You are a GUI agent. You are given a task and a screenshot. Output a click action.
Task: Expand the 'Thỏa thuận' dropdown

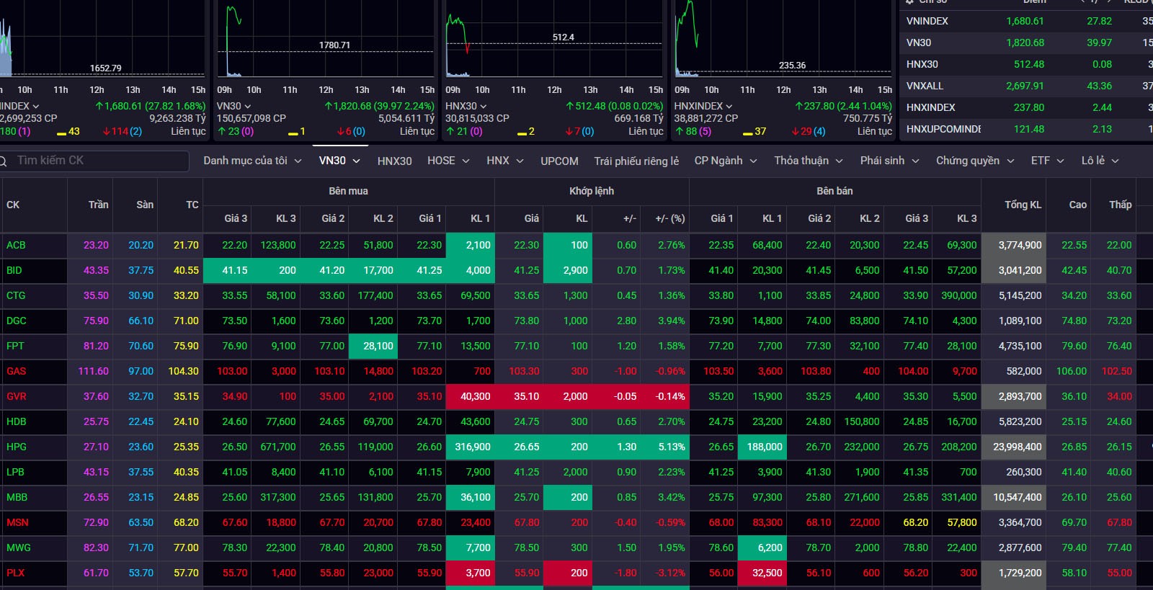click(x=809, y=161)
